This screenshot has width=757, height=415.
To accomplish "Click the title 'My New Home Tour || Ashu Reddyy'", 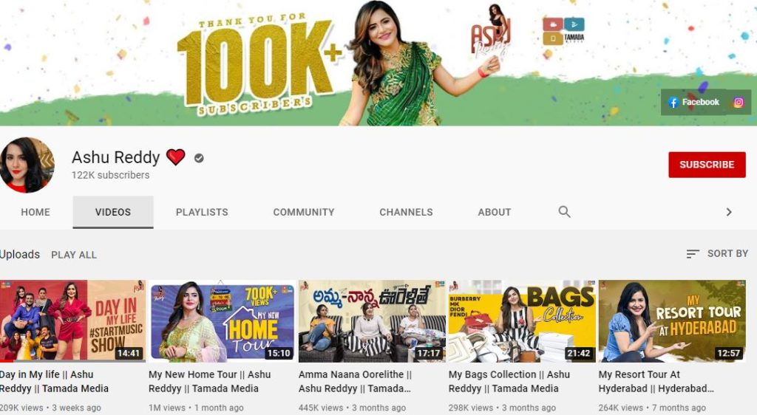I will (x=209, y=381).
